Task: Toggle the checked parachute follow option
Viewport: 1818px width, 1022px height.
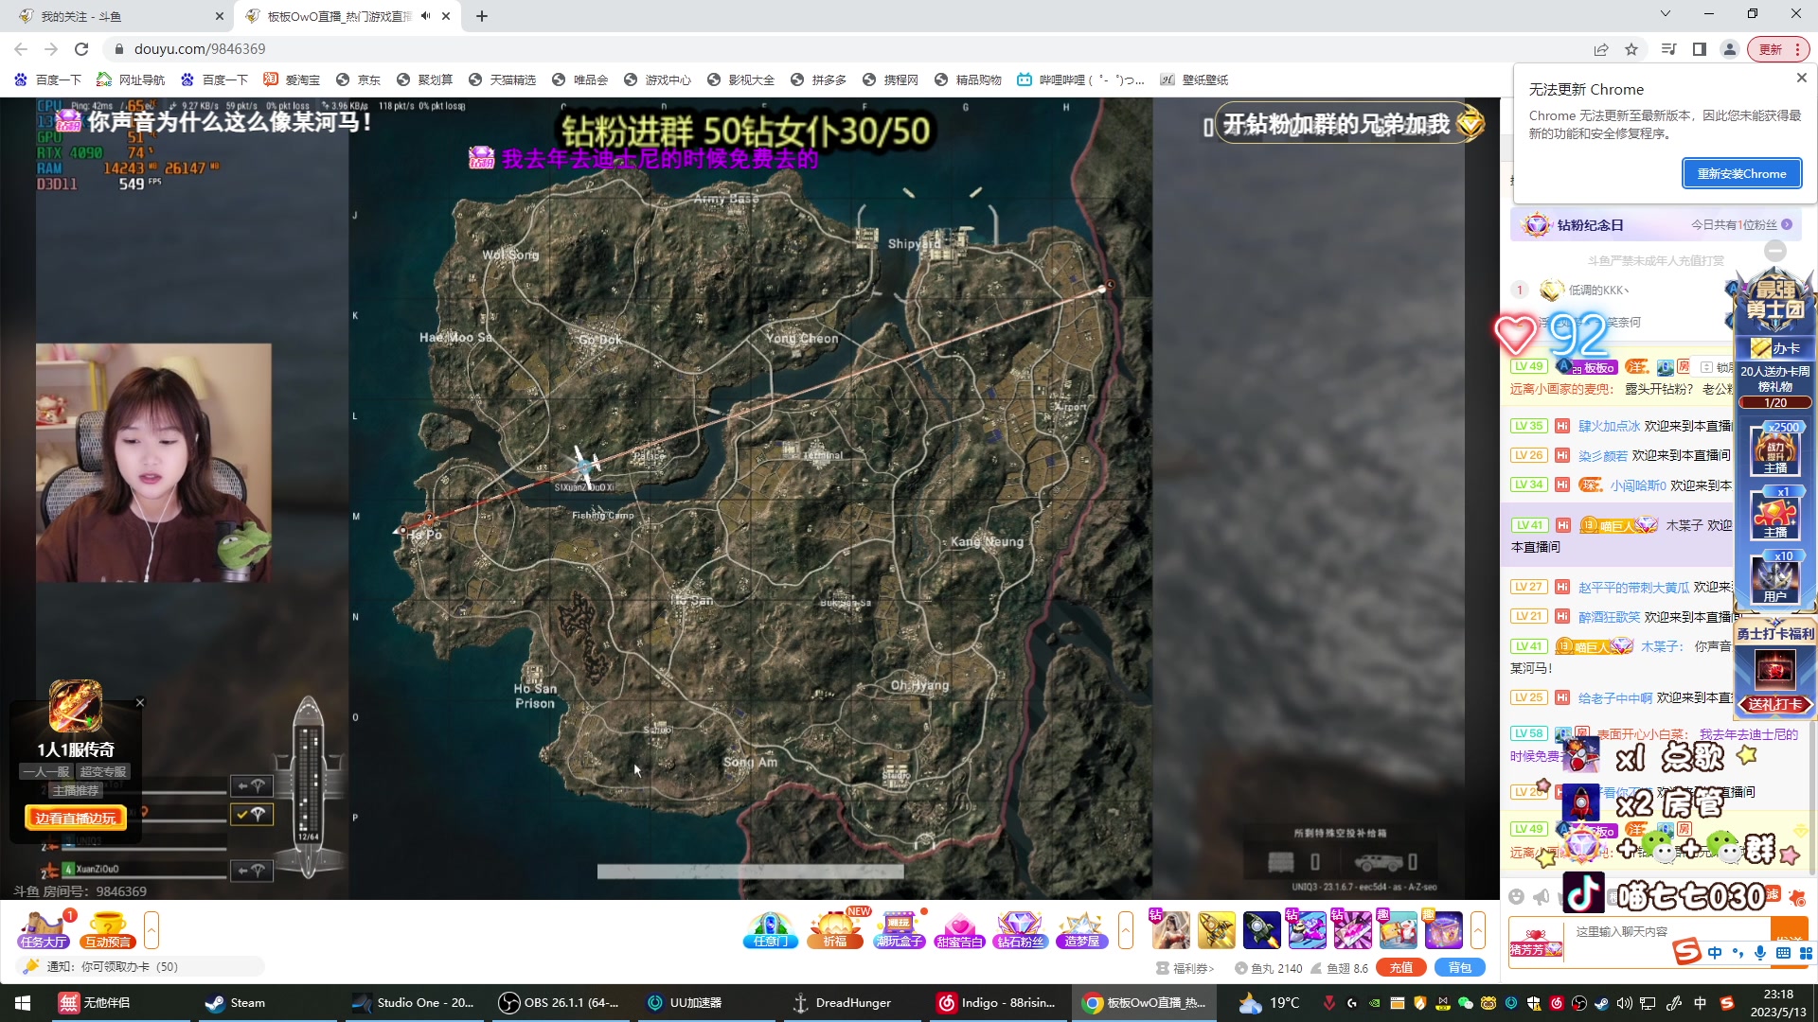Action: click(x=252, y=814)
